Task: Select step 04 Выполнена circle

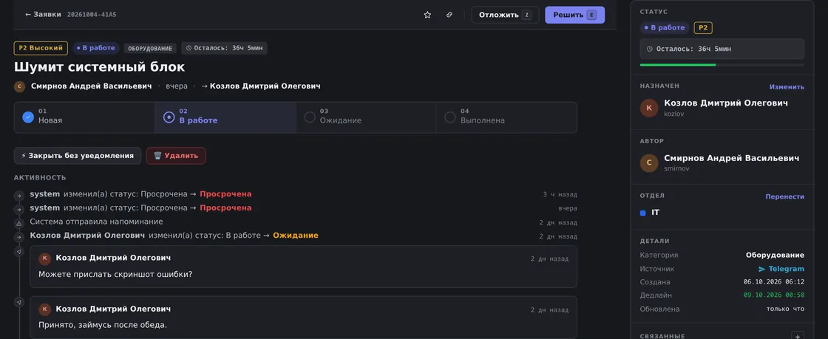Action: pos(450,117)
